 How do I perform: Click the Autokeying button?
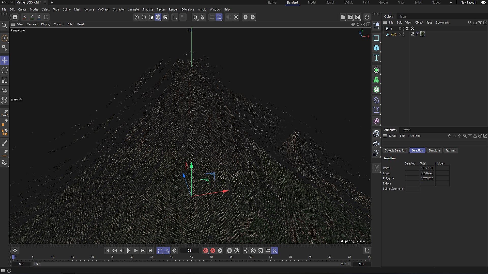(x=213, y=251)
